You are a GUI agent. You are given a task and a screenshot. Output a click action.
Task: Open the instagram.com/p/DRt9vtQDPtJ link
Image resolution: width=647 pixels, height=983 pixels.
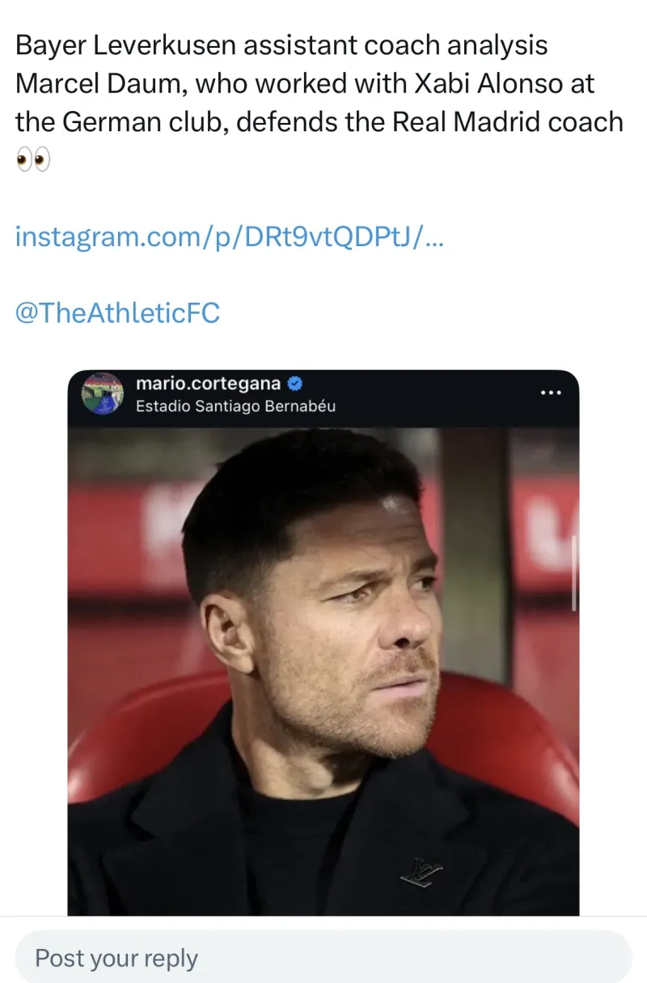coord(230,236)
